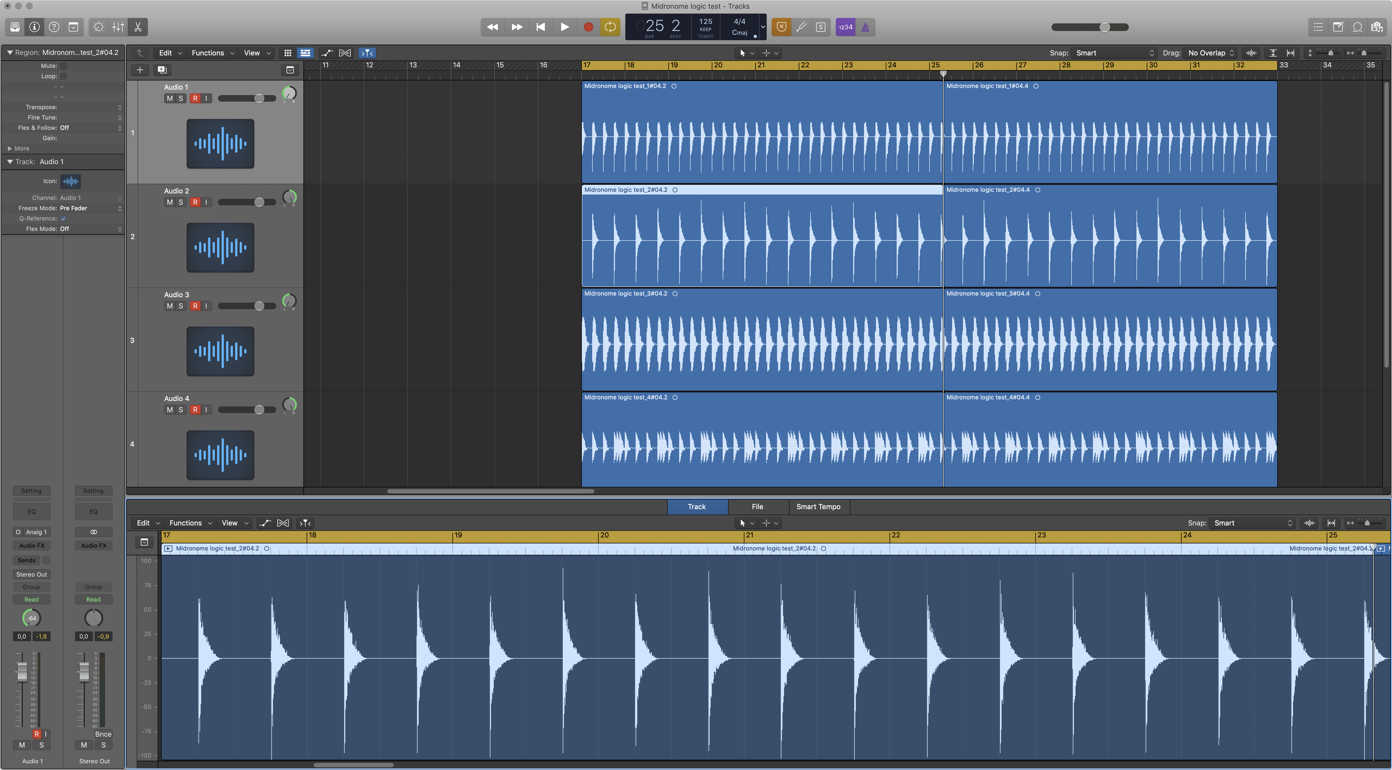Image resolution: width=1392 pixels, height=770 pixels.
Task: Mute the Audio 2 track
Action: [170, 202]
